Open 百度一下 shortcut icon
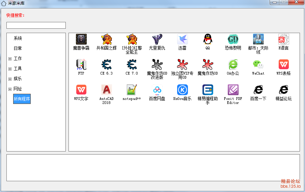This screenshot has height=192, width=305. [258, 90]
